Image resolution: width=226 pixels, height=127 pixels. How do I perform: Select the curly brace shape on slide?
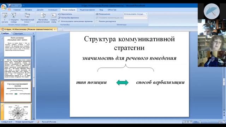(x=126, y=68)
